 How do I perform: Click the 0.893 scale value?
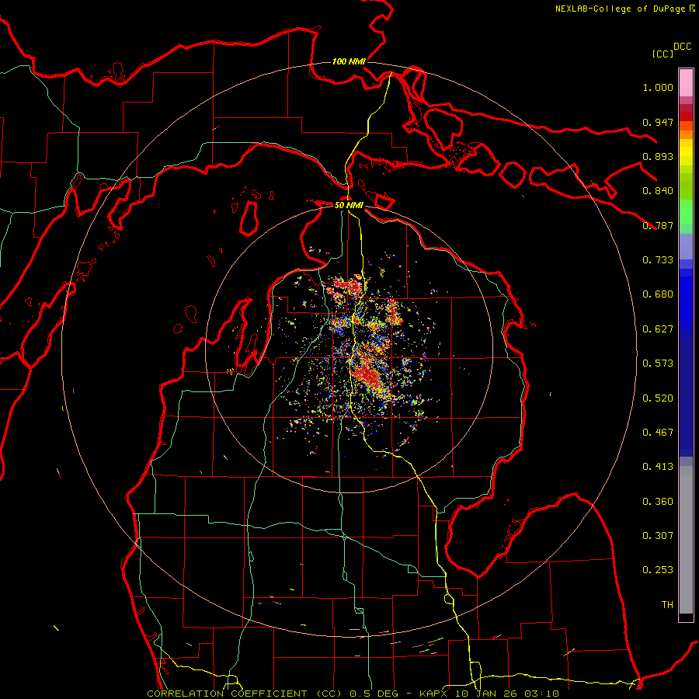(x=658, y=156)
